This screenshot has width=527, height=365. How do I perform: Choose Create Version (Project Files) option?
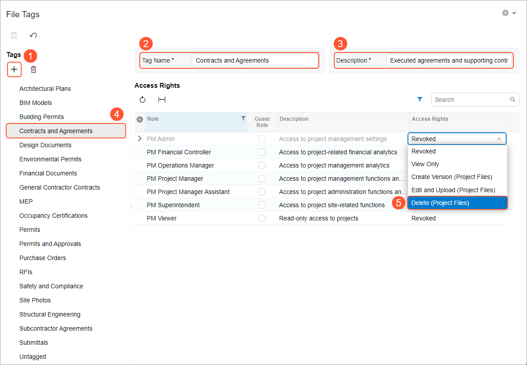(457, 177)
